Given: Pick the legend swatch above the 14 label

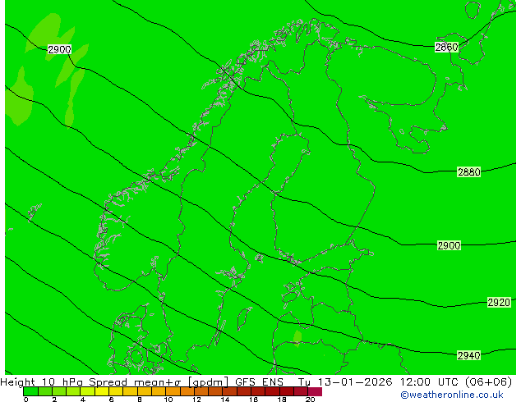Looking at the screenshot, I should 230,391.
